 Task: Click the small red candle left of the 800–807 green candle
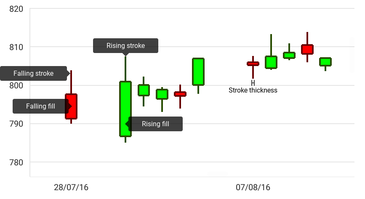[x=180, y=94]
